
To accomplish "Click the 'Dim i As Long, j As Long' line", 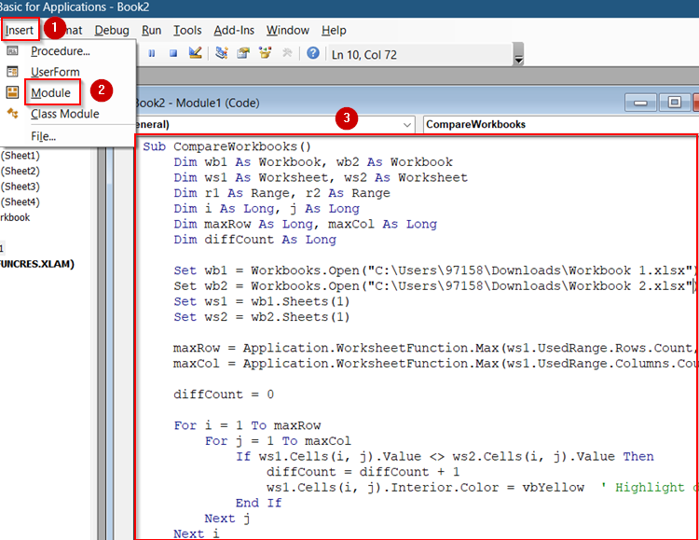I will pyautogui.click(x=267, y=208).
